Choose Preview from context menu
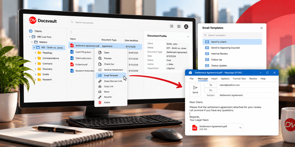Image resolution: width=295 pixels, height=147 pixels. (111, 58)
